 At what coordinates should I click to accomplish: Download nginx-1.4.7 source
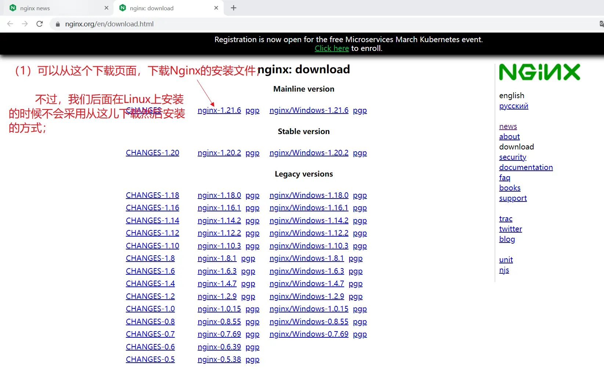[217, 284]
